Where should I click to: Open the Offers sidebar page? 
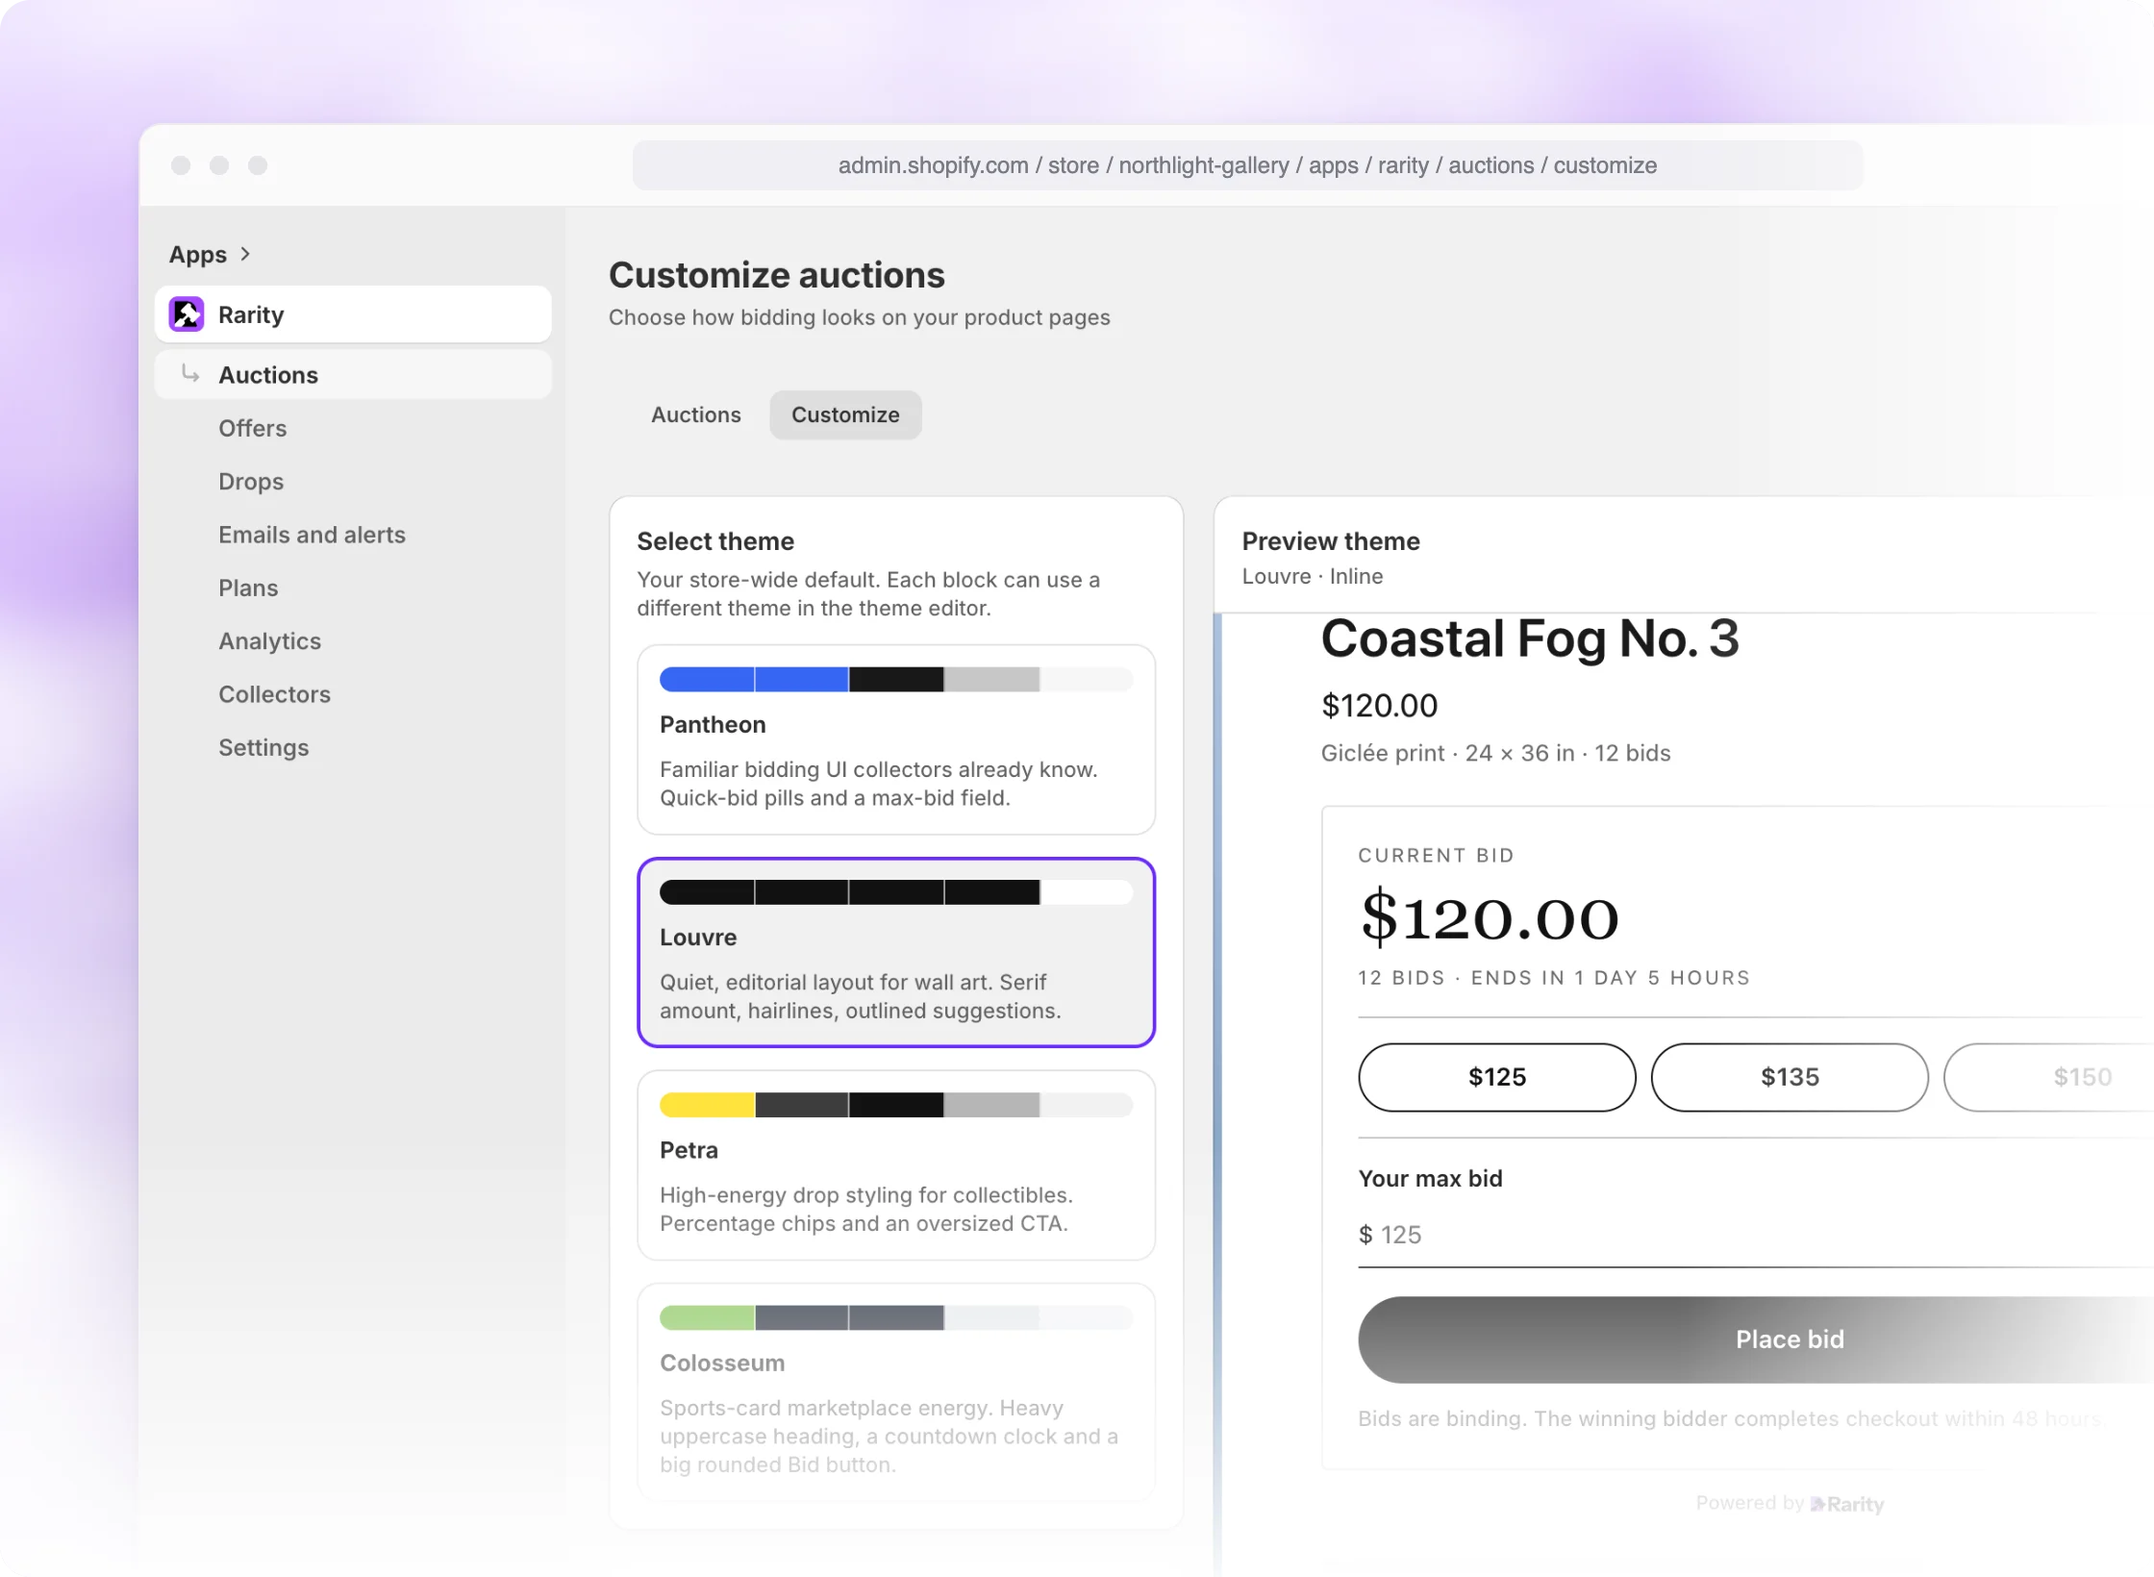tap(252, 428)
